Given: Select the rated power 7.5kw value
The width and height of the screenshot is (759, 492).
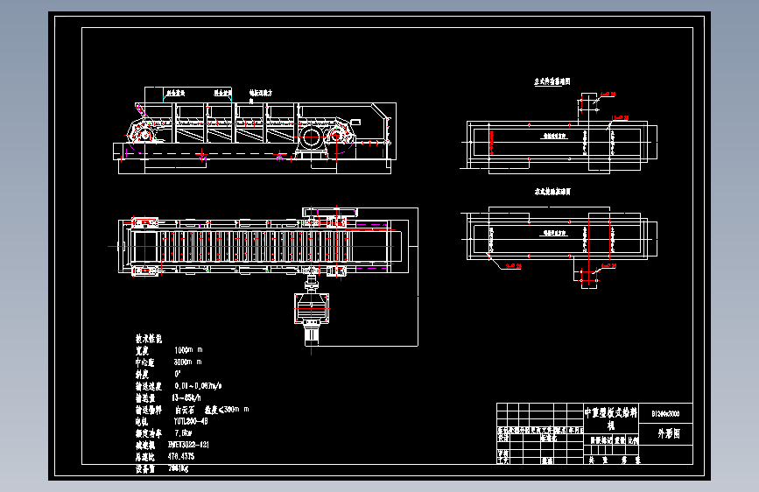Looking at the screenshot, I should 183,433.
